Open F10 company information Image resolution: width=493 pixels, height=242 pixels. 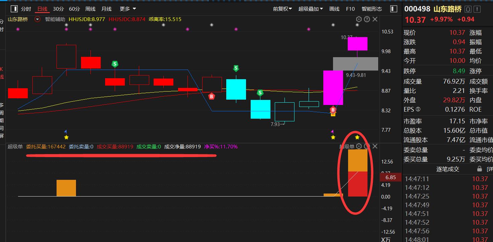tap(350, 9)
